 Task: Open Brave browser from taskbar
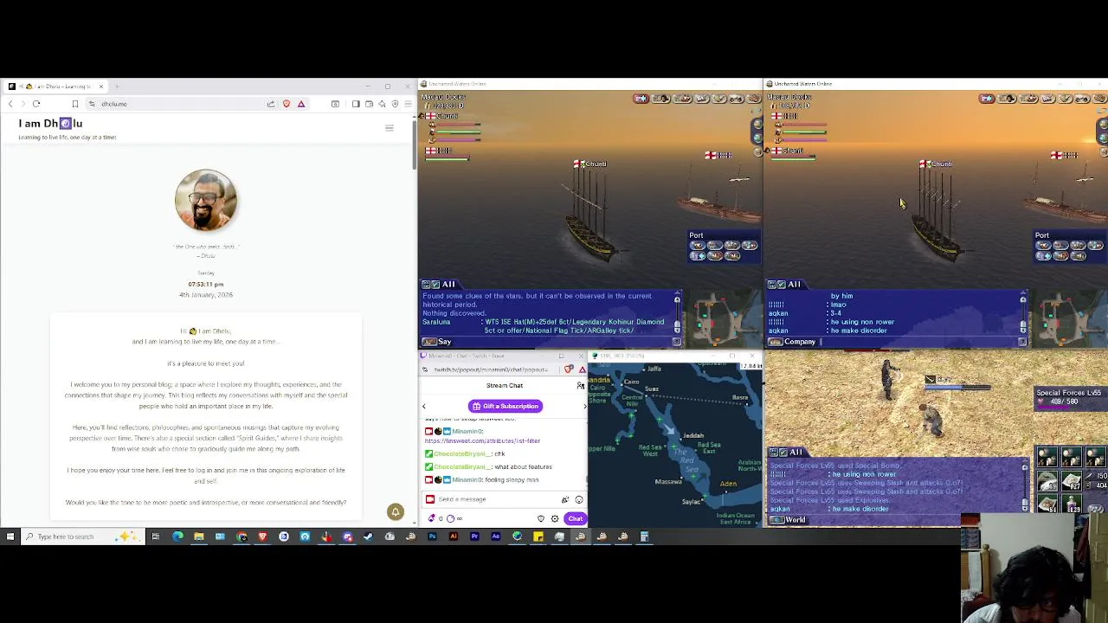point(262,537)
